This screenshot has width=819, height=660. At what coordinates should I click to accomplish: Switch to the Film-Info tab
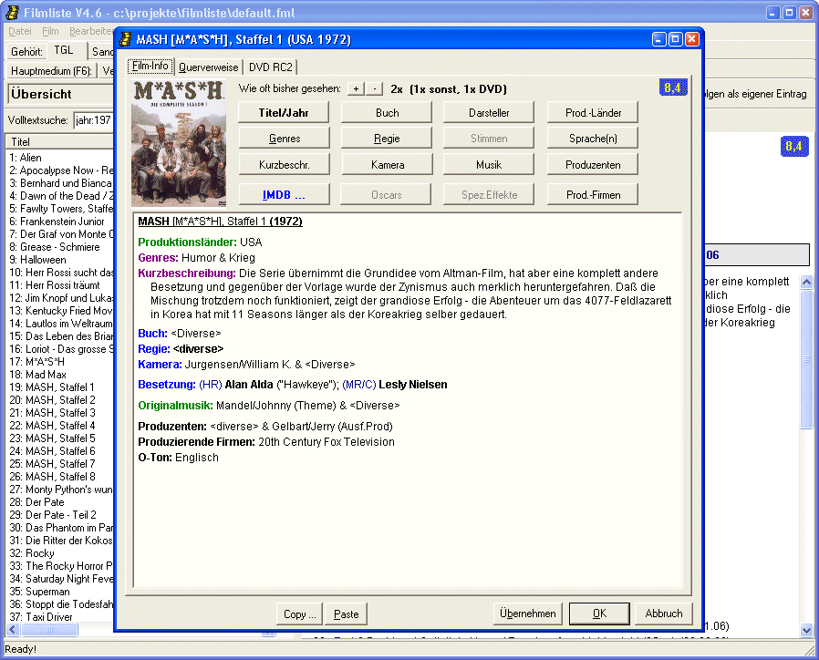(150, 66)
